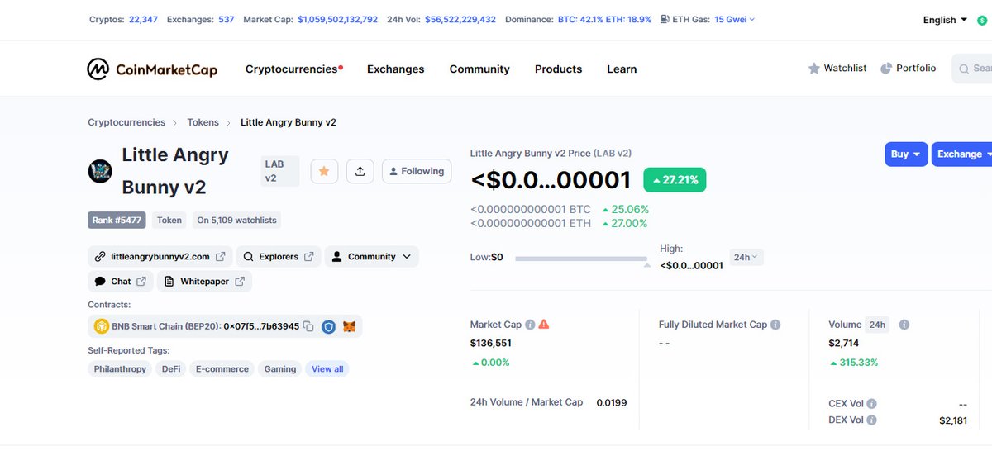
Task: Click the BNB Smart Chain coin icon
Action: coord(102,326)
